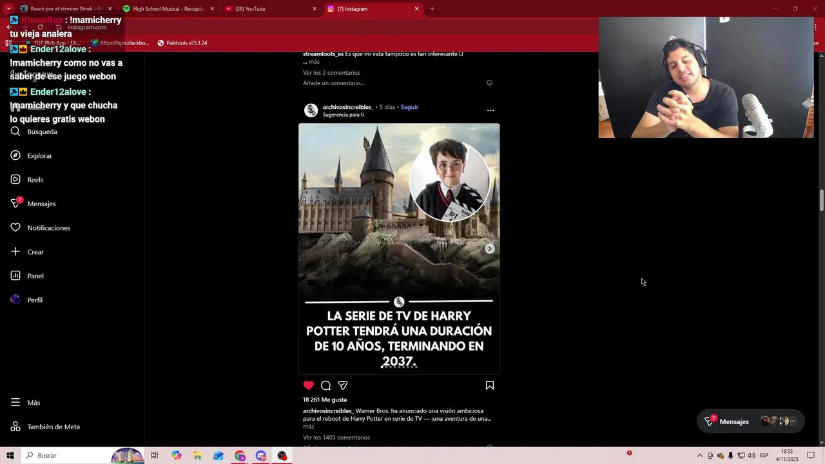
Task: Show hidden system tray icons
Action: click(x=700, y=456)
